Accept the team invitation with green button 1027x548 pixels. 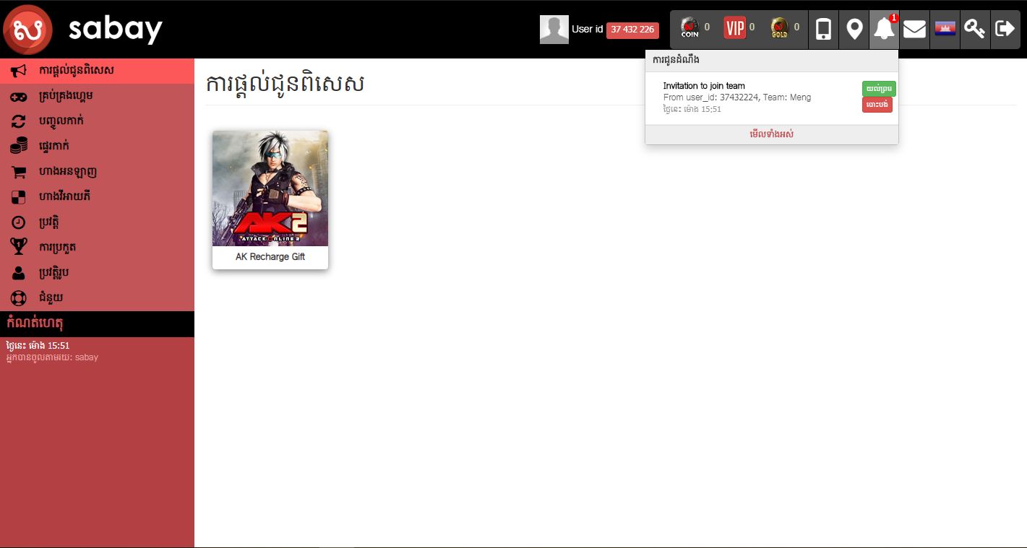[x=879, y=89]
